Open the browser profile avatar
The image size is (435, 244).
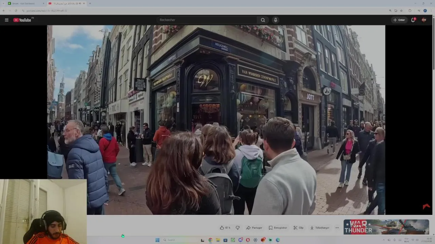[x=425, y=11]
